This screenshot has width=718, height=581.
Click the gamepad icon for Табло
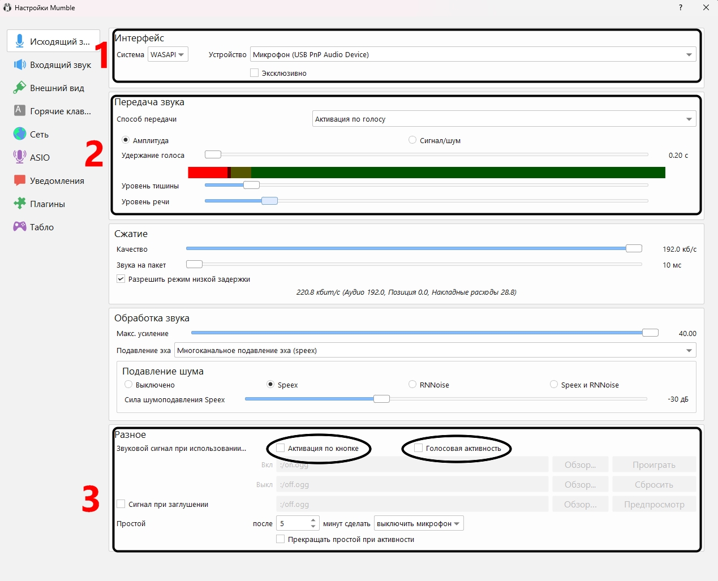pos(20,226)
